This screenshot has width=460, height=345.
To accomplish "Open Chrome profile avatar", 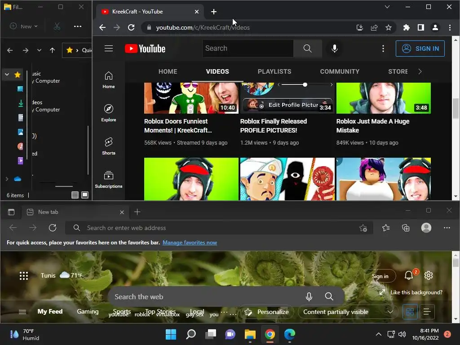I will click(435, 27).
